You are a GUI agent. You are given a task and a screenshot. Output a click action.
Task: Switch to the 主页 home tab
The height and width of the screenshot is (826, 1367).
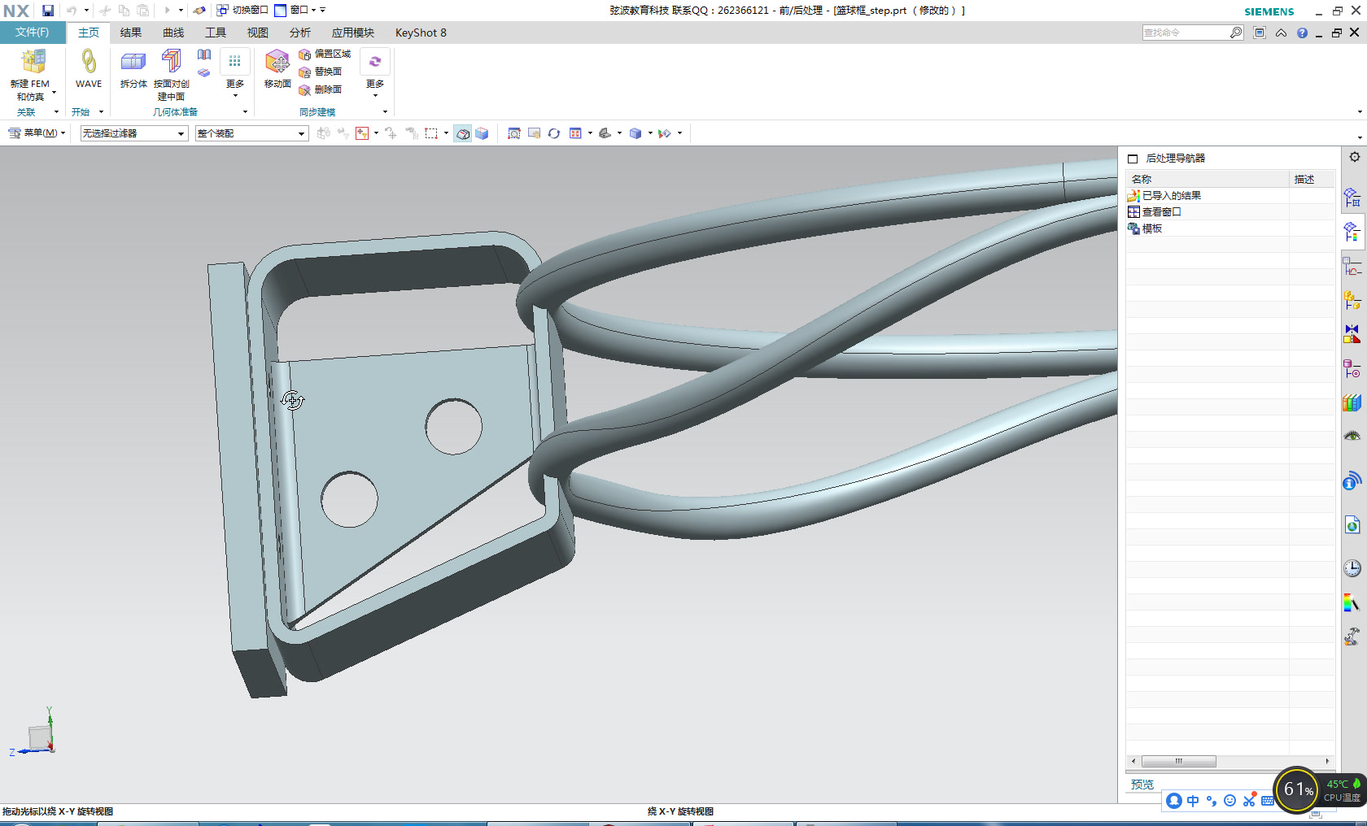(x=89, y=33)
